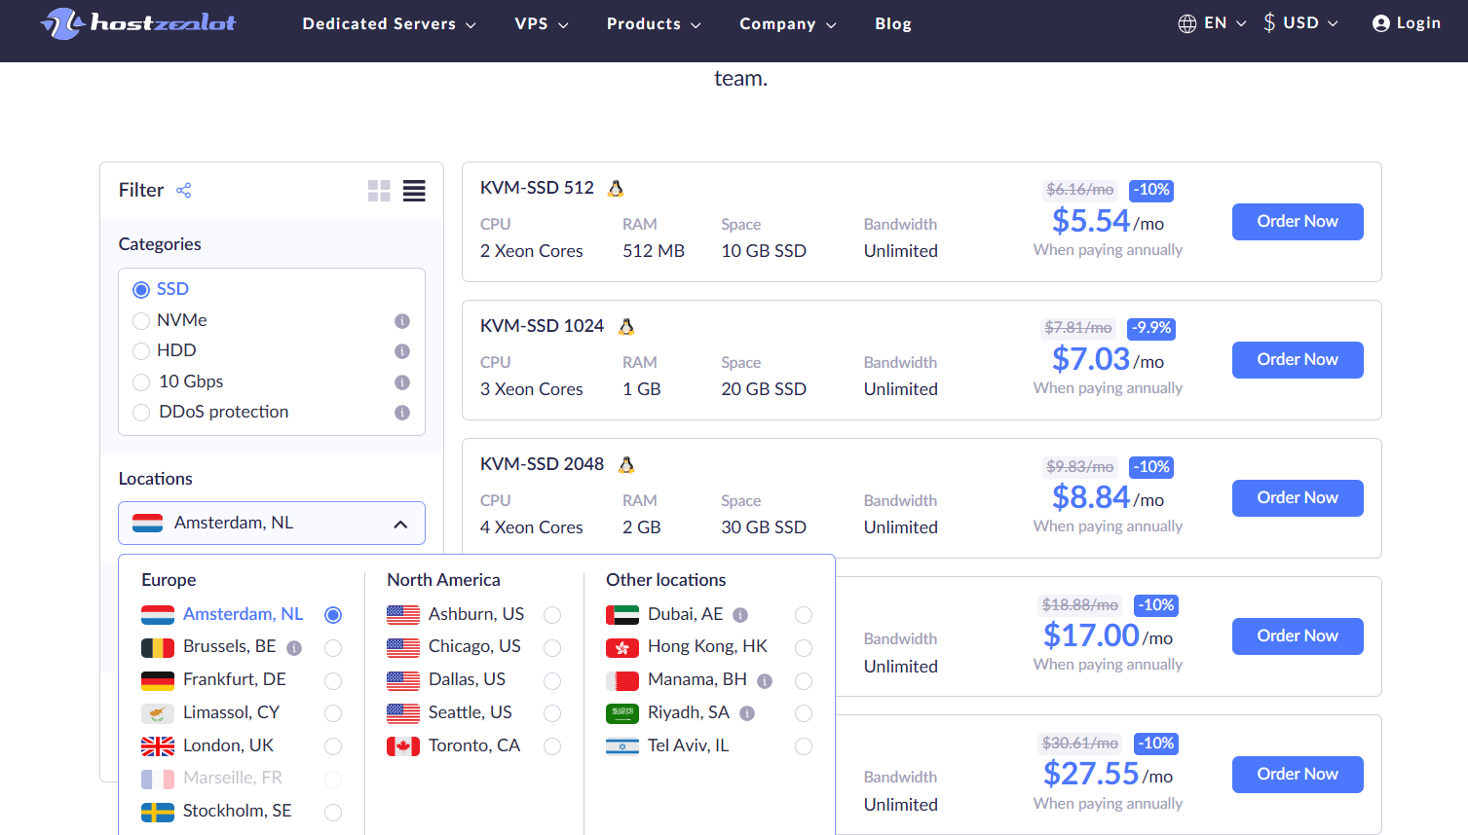Click the Login user avatar icon

coord(1380,23)
